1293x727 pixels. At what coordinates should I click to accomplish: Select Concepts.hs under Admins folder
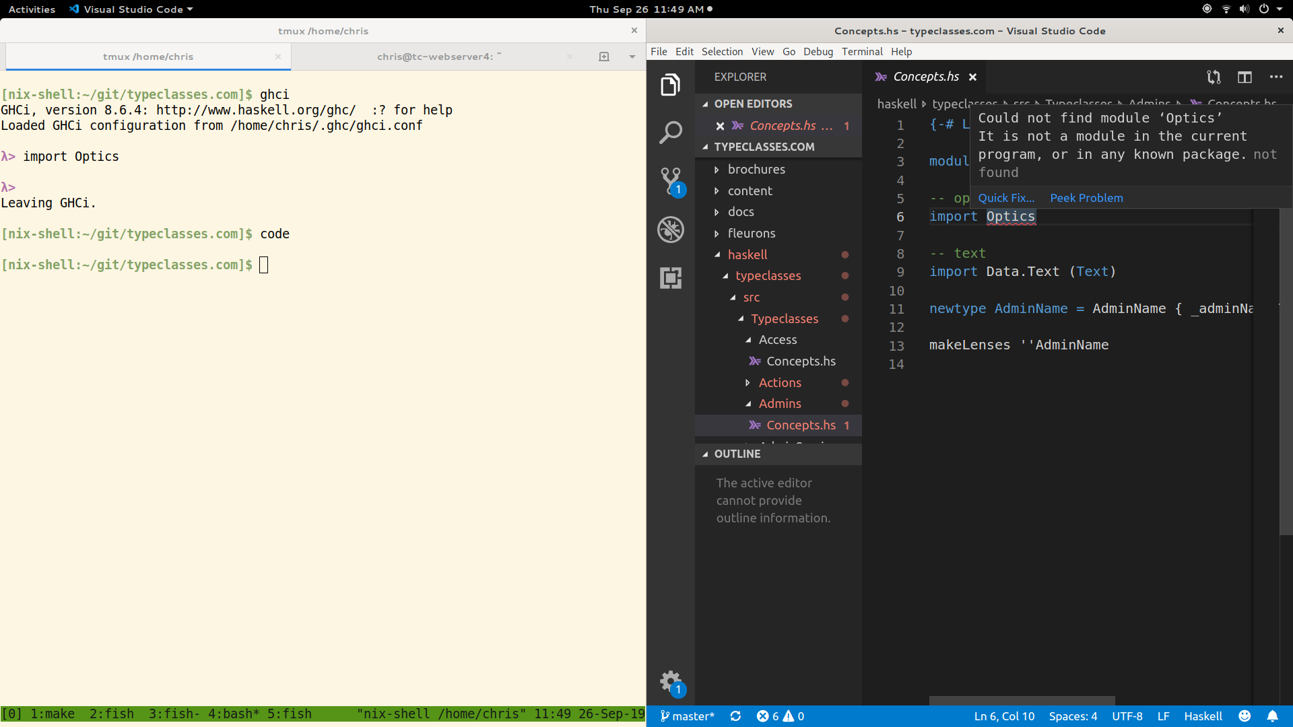pos(778,425)
